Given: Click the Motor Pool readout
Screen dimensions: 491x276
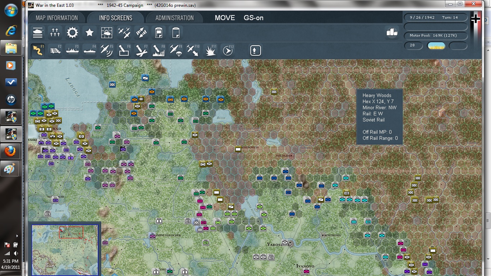Looking at the screenshot, I should coord(436,36).
